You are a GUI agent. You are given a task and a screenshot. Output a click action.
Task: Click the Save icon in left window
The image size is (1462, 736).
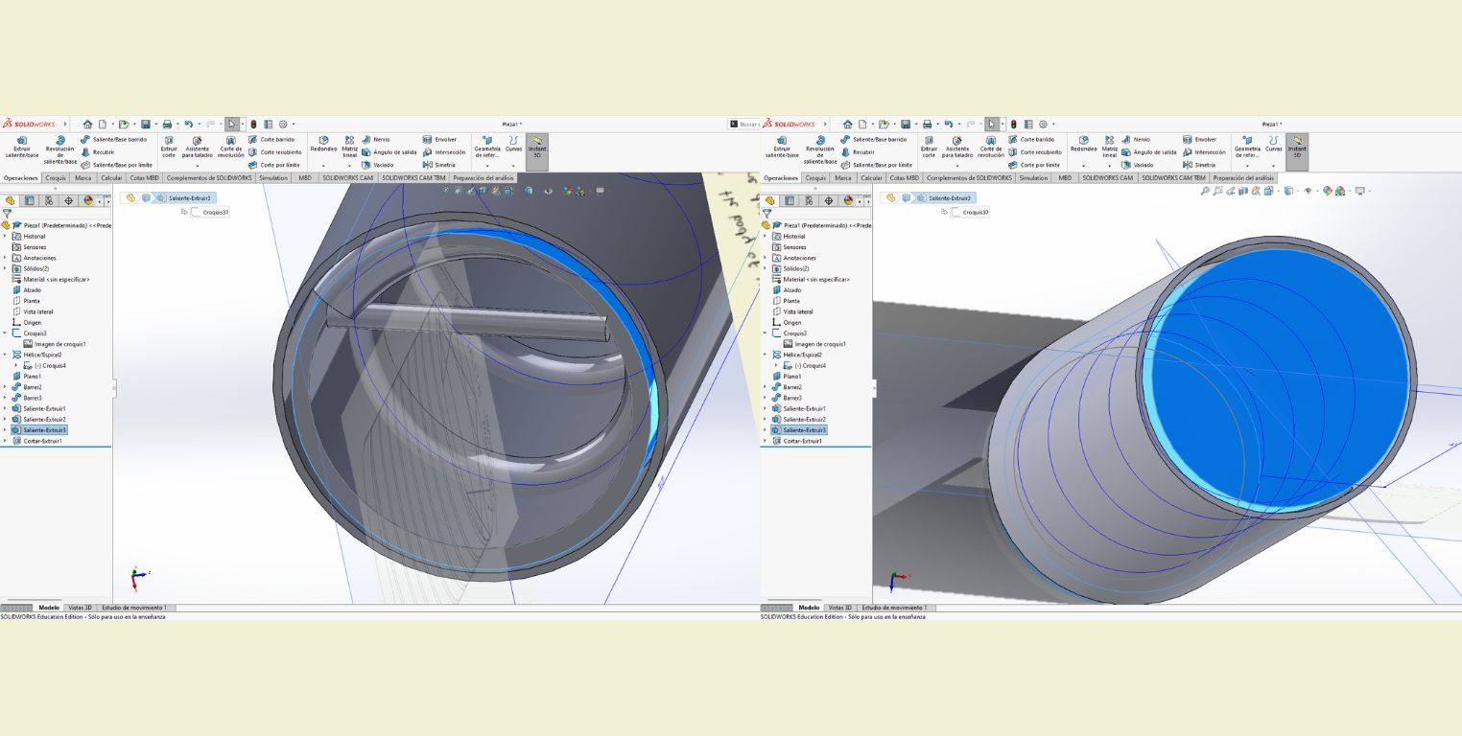click(145, 125)
